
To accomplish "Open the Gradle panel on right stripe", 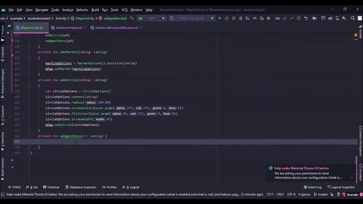I will coord(361,32).
